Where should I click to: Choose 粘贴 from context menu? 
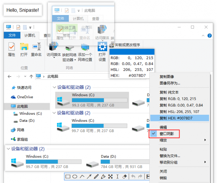click(180, 149)
